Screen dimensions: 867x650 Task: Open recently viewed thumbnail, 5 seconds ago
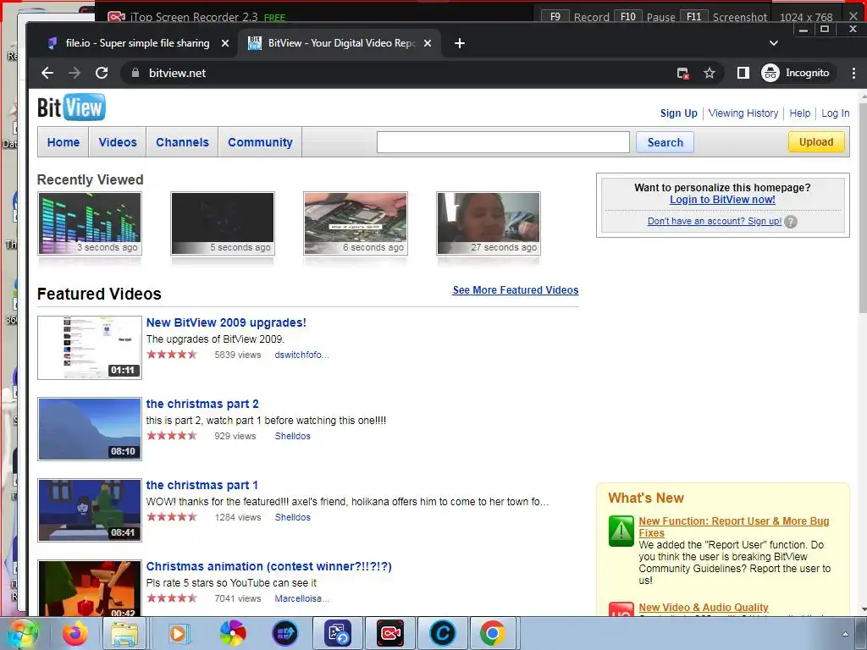pos(223,223)
